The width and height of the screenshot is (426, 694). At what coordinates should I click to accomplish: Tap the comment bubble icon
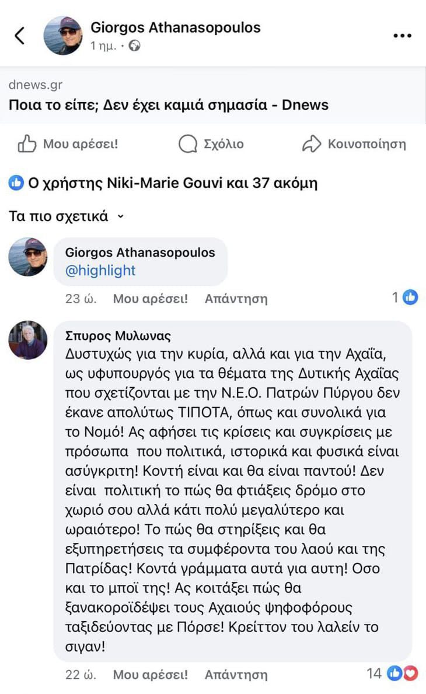pyautogui.click(x=188, y=144)
